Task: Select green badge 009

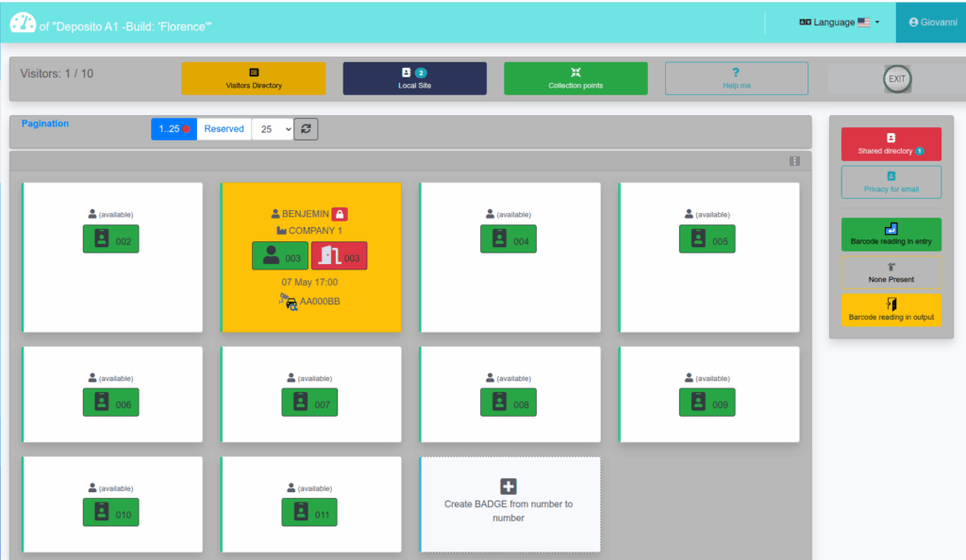Action: [708, 403]
